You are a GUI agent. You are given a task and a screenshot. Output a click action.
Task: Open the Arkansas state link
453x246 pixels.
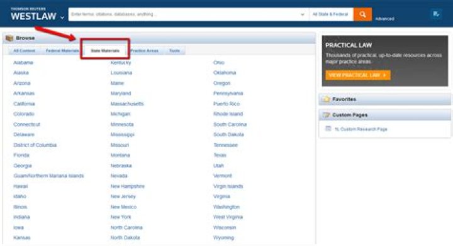click(24, 94)
